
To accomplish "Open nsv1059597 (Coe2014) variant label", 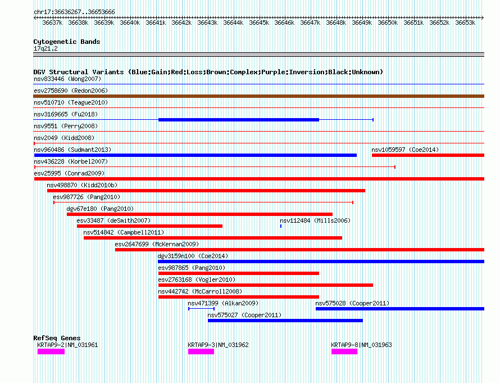I will pyautogui.click(x=405, y=150).
